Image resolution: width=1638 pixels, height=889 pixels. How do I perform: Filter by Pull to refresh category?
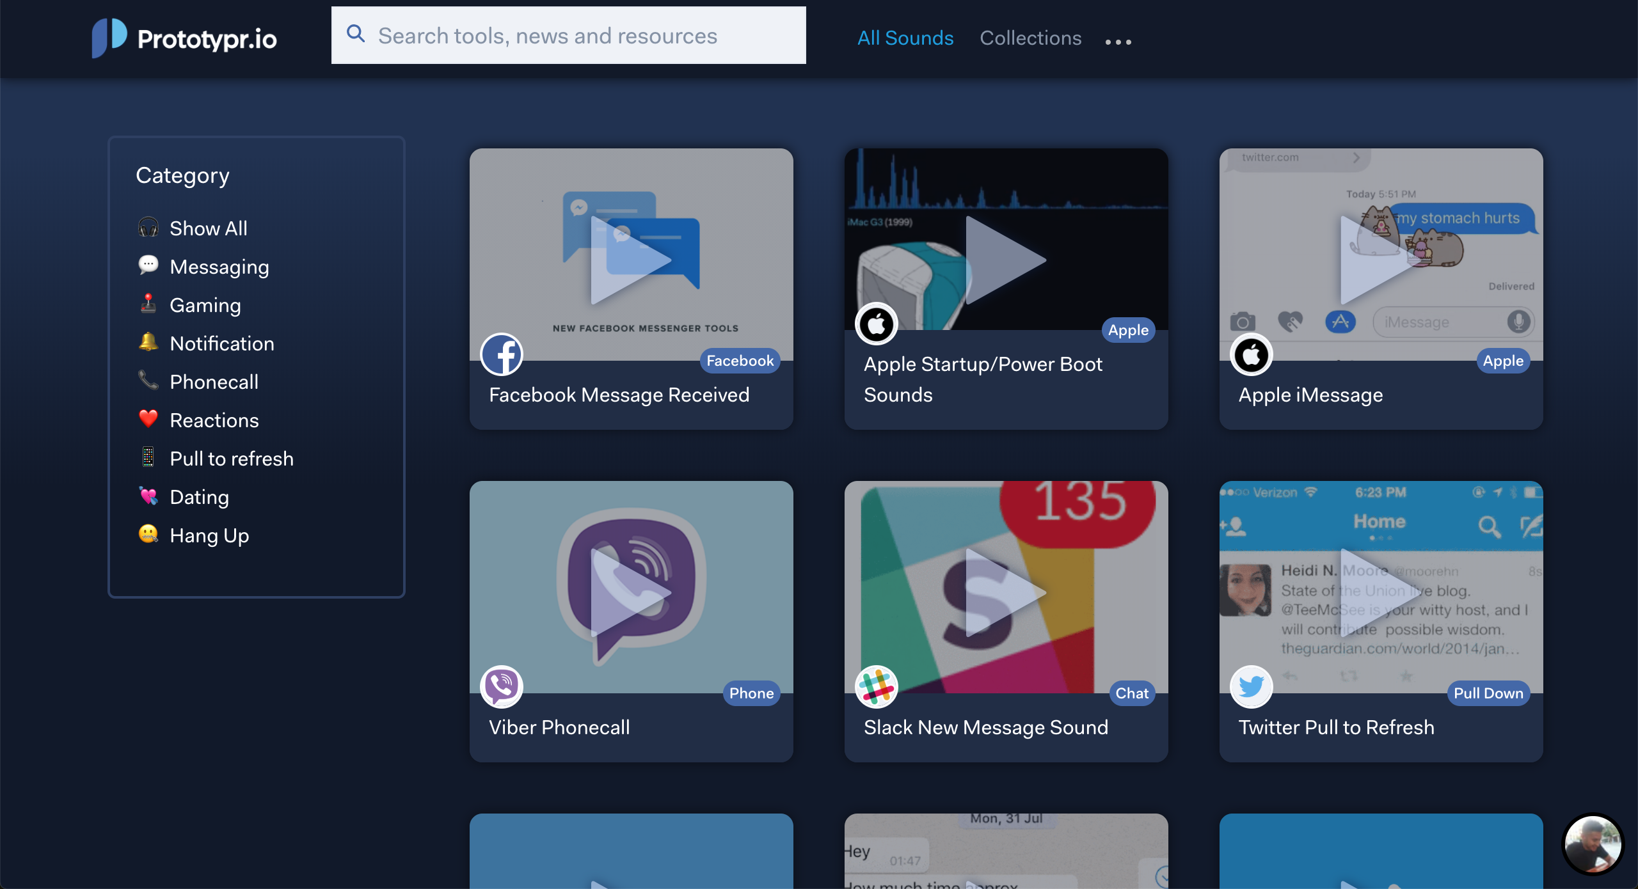click(232, 459)
